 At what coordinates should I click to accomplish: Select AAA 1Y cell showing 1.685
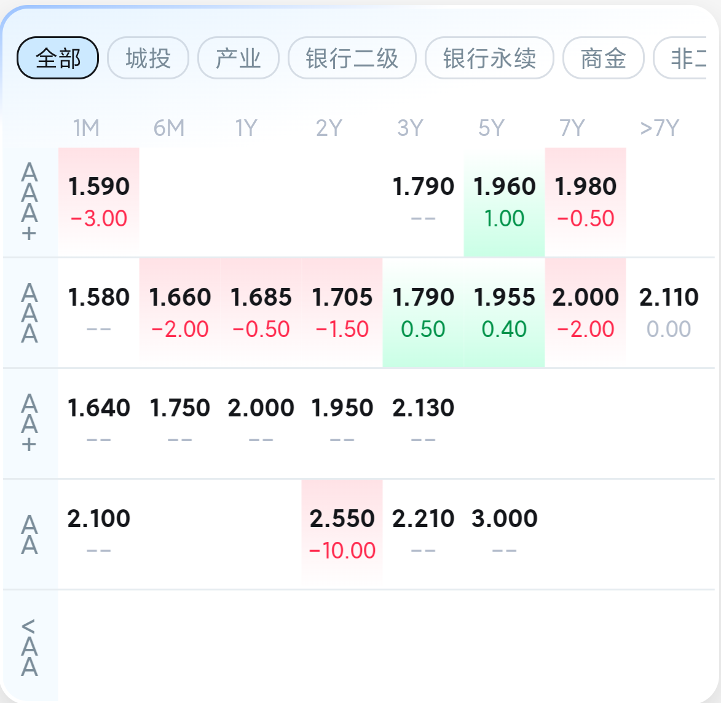[261, 312]
